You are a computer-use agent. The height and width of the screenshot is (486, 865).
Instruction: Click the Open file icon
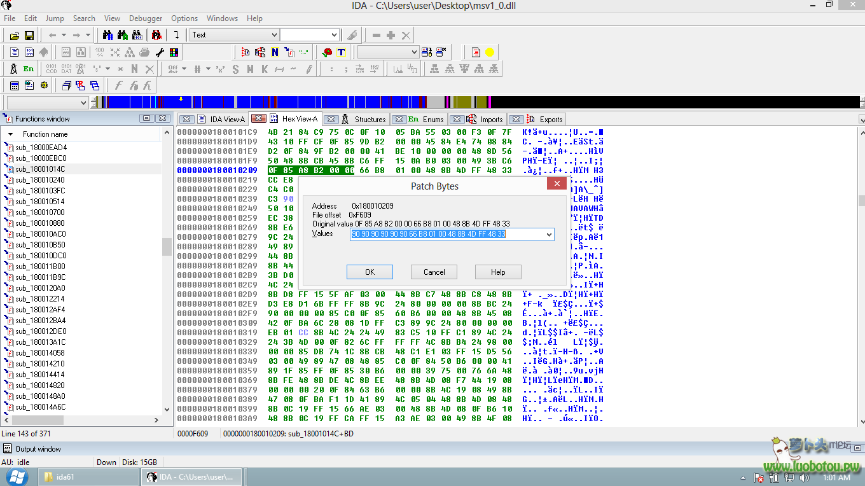pyautogui.click(x=15, y=35)
